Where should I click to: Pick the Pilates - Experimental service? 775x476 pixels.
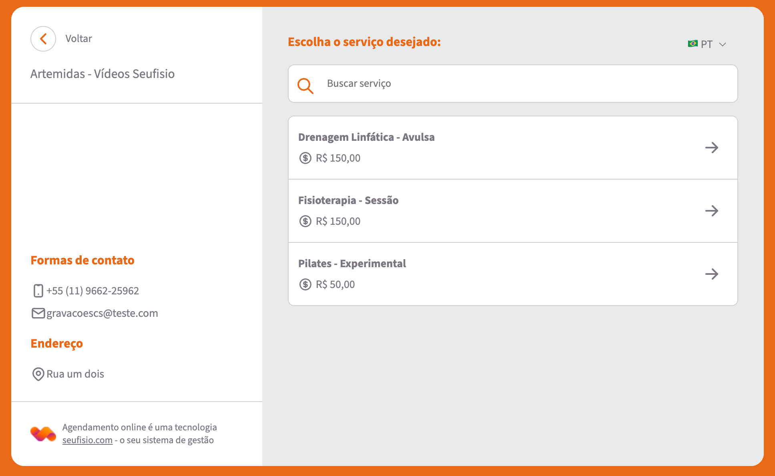352,264
